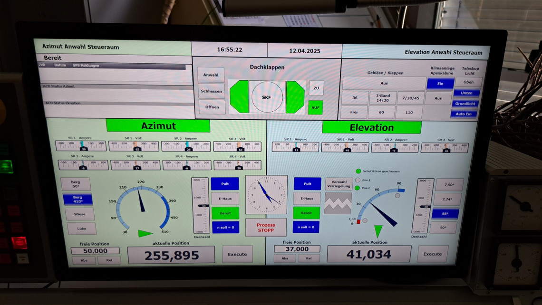Click the Azimut Drehzahl speed scale

tap(200, 205)
